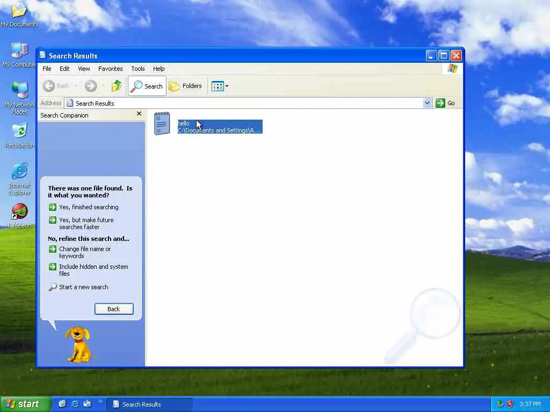Open the View menu

point(84,69)
